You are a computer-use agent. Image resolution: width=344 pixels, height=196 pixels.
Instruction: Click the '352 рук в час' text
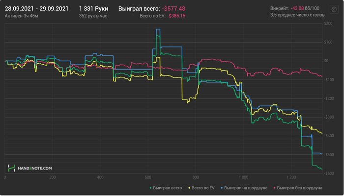coord(93,16)
